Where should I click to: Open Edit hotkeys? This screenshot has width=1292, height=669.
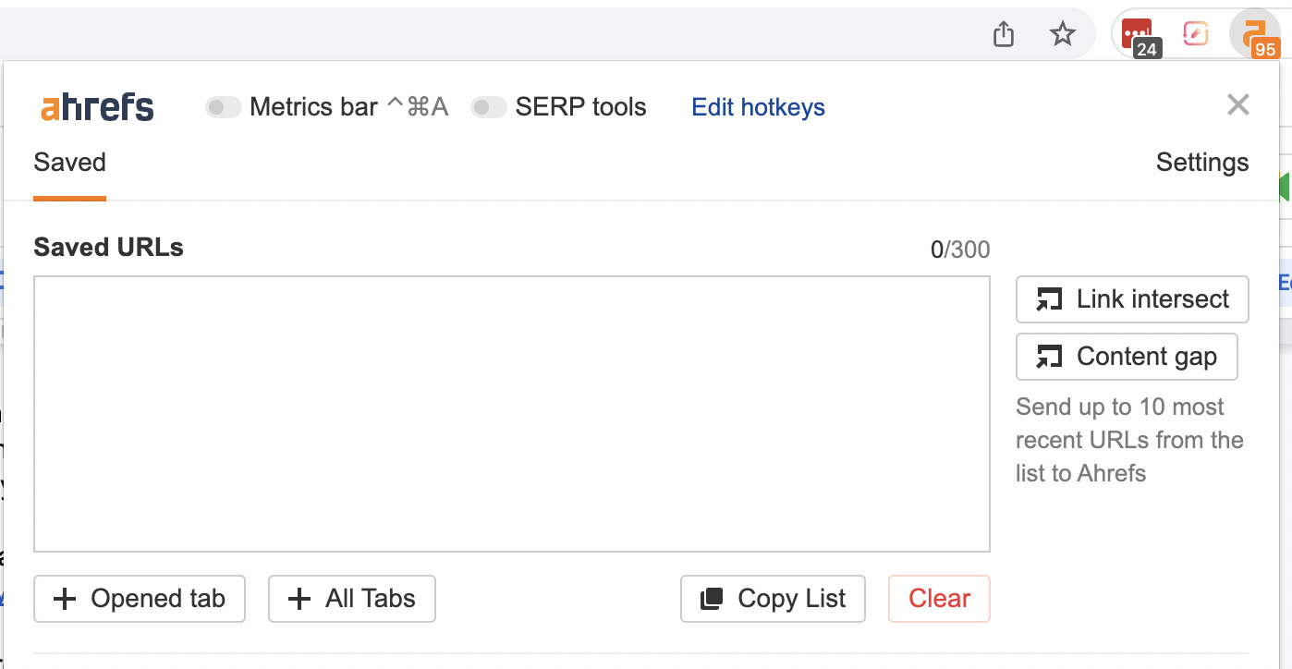757,106
